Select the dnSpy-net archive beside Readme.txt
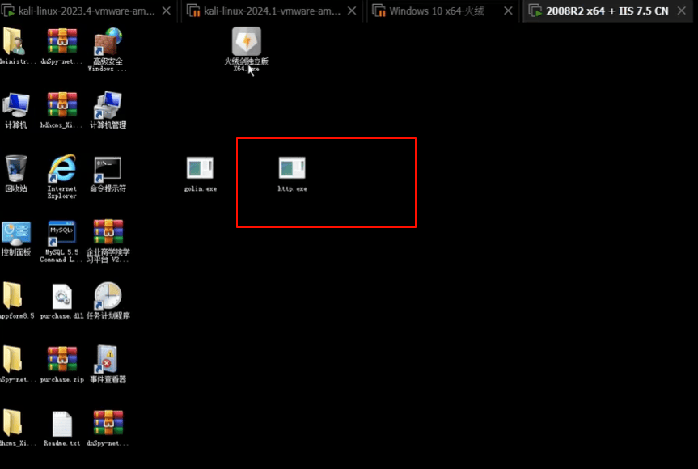 pyautogui.click(x=108, y=424)
